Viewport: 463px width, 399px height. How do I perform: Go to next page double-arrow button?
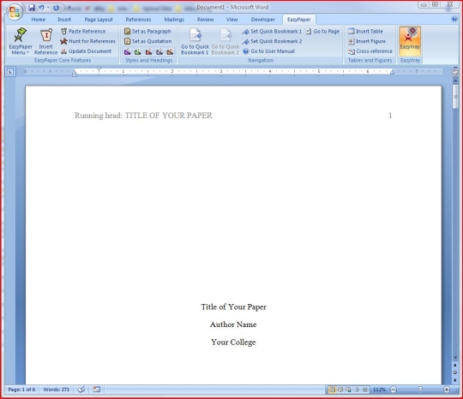click(x=455, y=380)
